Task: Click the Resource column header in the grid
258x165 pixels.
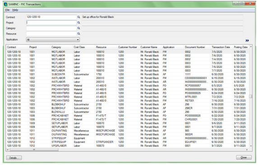Action: tap(106, 47)
